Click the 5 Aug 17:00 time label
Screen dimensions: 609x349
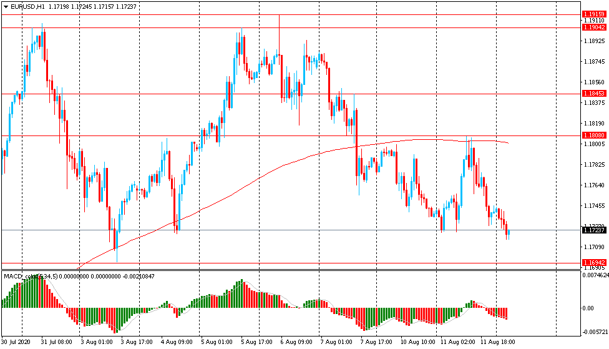click(256, 342)
